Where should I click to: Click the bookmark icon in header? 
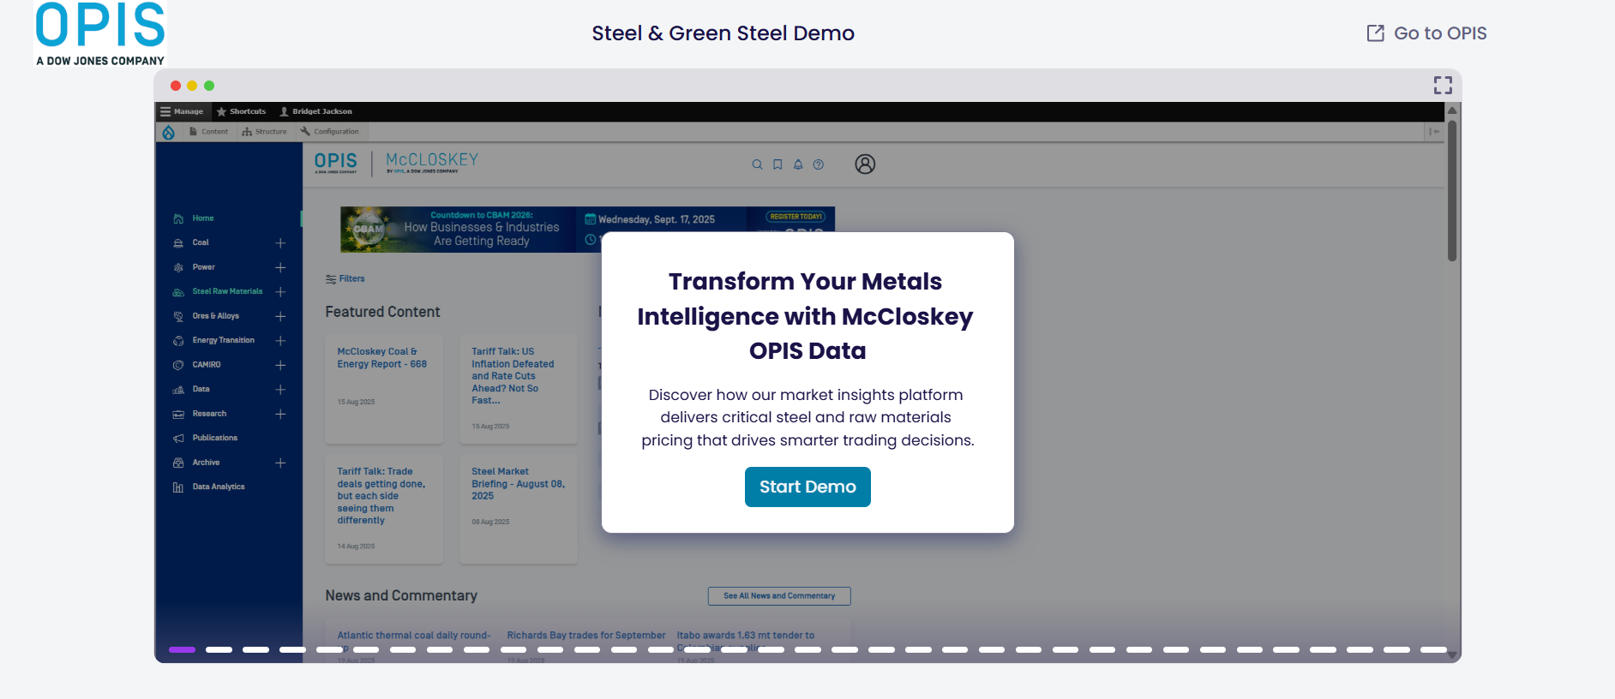(777, 164)
